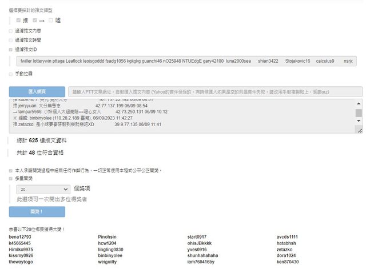Click the scrollbar thumb in the comments box
Image resolution: width=366 pixels, height=269 pixels.
359,113
